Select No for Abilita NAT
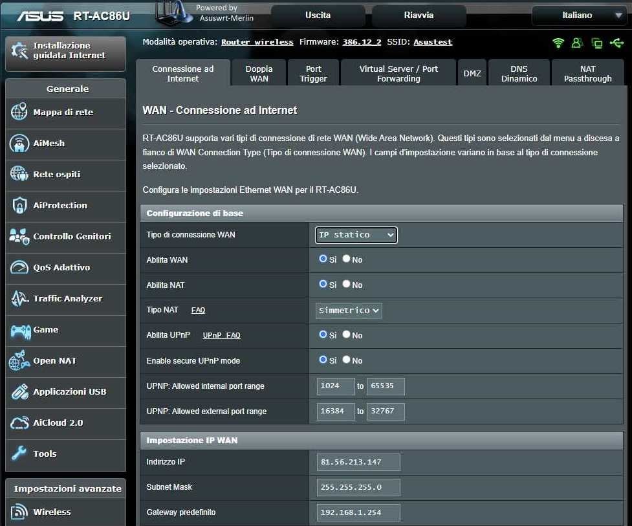The width and height of the screenshot is (632, 526). [347, 284]
